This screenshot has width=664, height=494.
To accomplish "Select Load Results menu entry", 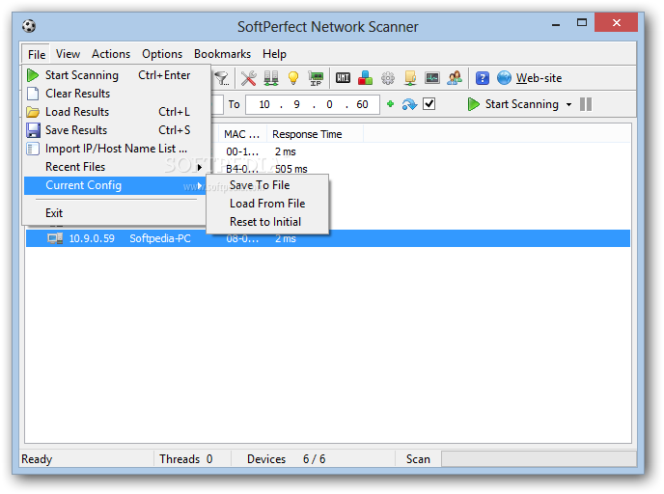I will click(114, 112).
